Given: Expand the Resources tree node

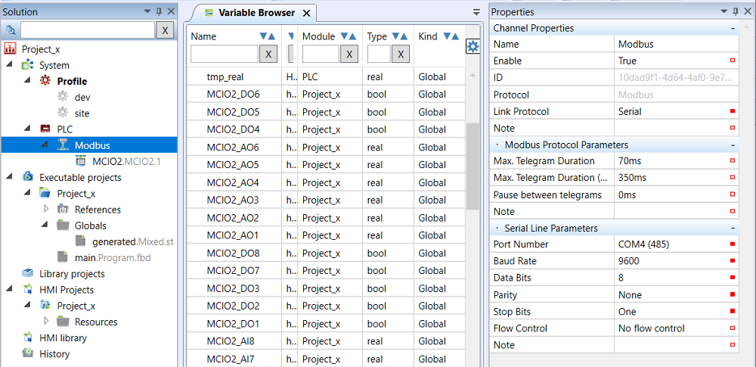Looking at the screenshot, I should pyautogui.click(x=46, y=322).
